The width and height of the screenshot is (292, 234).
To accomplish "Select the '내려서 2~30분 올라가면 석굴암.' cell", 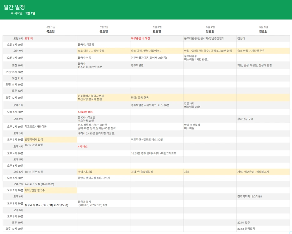I will tap(104, 134).
